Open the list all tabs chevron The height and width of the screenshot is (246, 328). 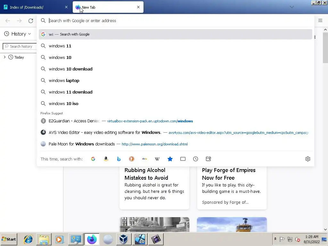click(x=291, y=7)
